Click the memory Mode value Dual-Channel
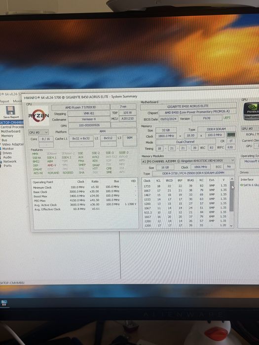The height and width of the screenshot is (345, 259). (x=185, y=142)
